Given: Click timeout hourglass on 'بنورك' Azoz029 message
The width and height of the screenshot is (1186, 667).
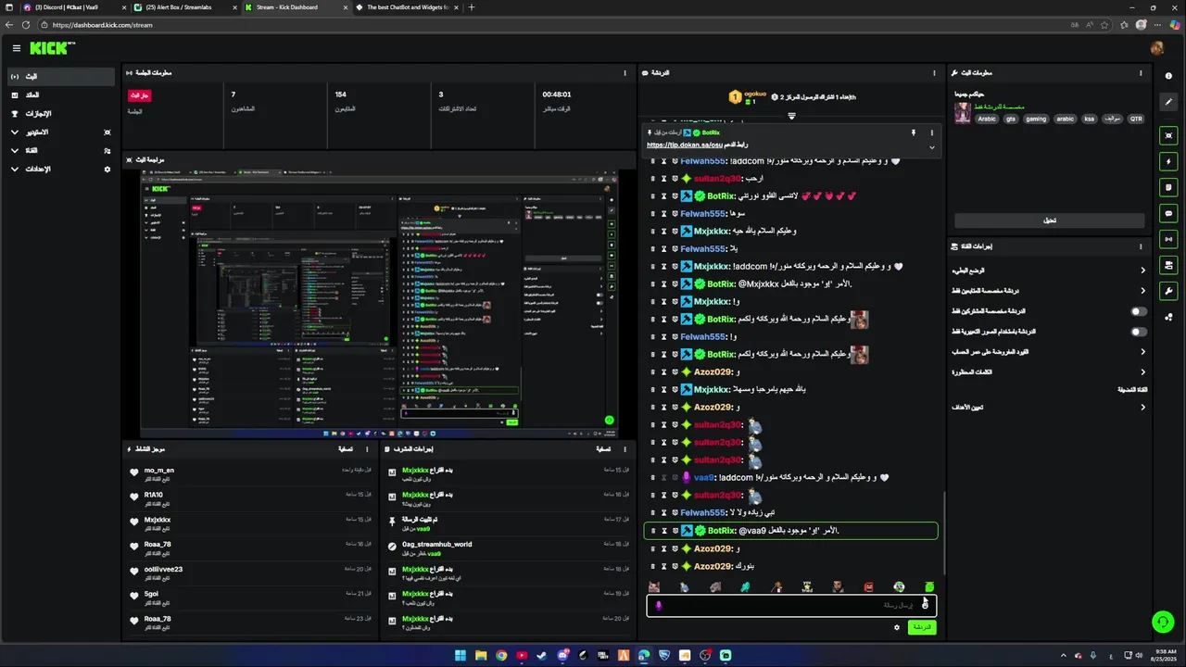Looking at the screenshot, I should [x=663, y=566].
